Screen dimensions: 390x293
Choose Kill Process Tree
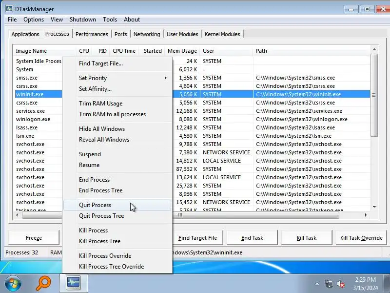coord(117,241)
